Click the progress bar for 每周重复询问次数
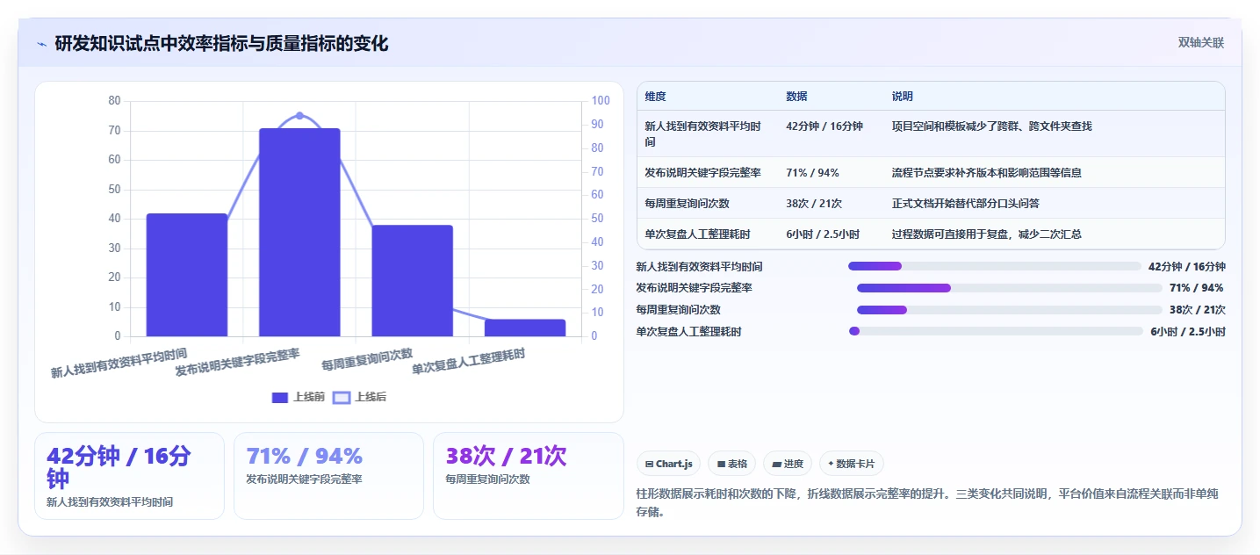Image resolution: width=1260 pixels, height=555 pixels. 1010,310
